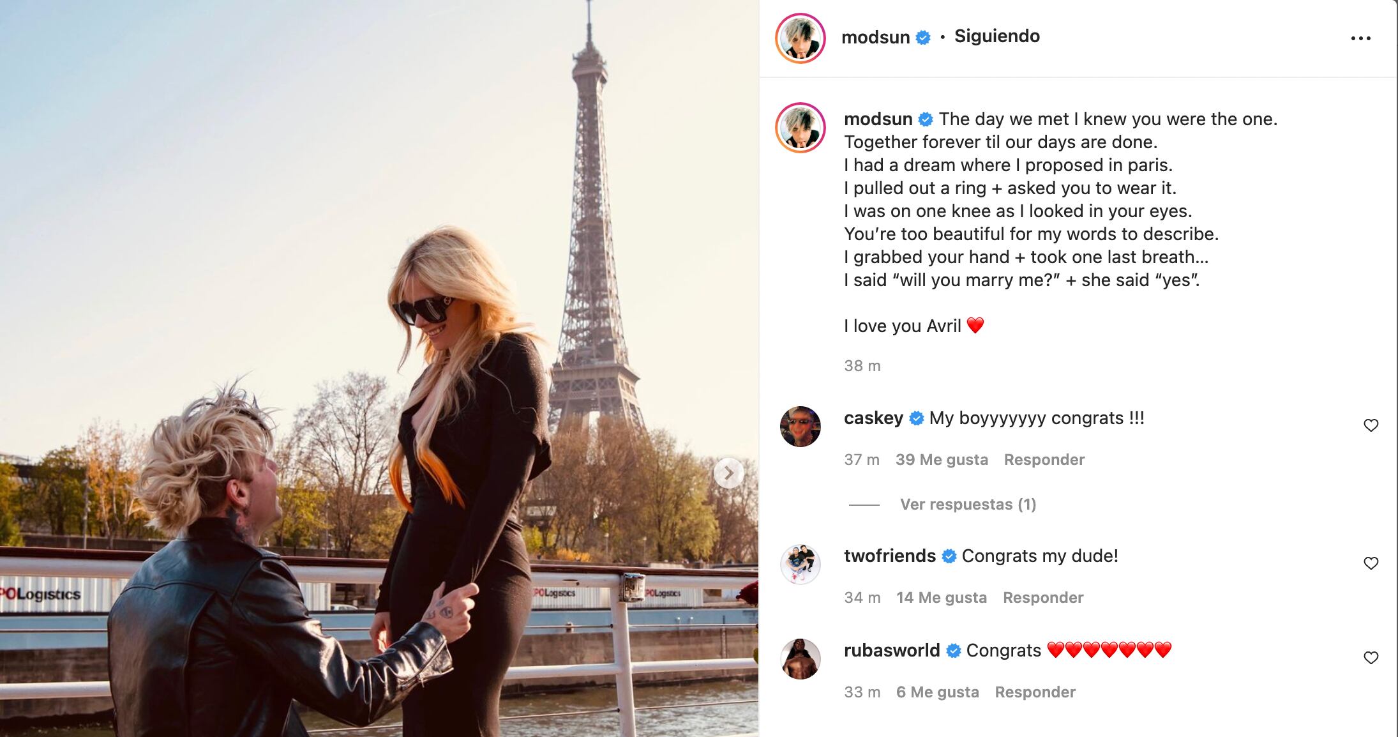Open the modsun username in the header
This screenshot has width=1398, height=737.
point(875,37)
